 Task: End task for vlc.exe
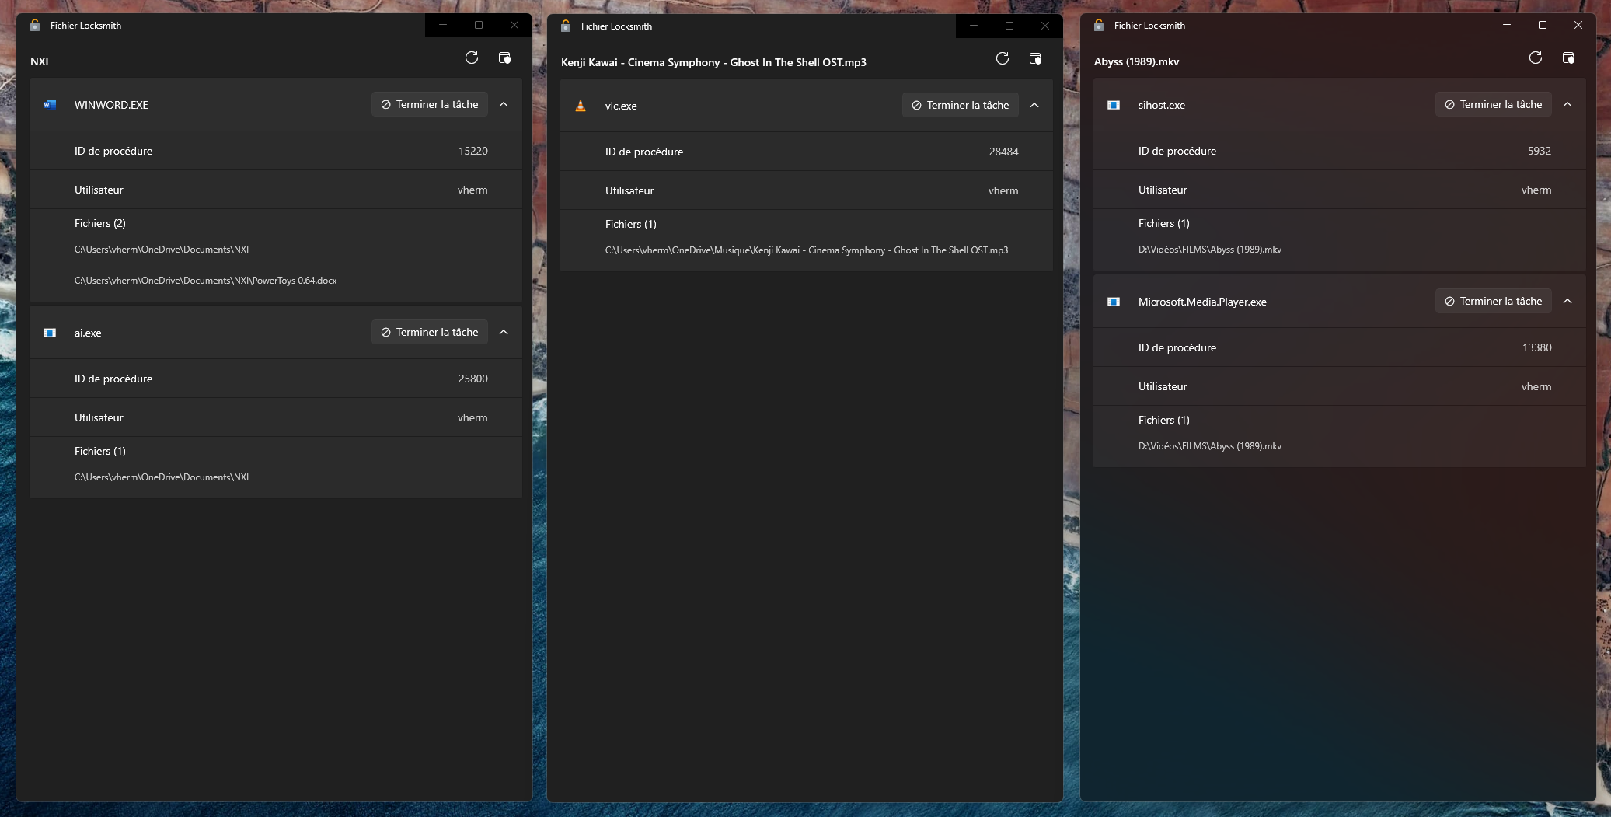click(961, 105)
